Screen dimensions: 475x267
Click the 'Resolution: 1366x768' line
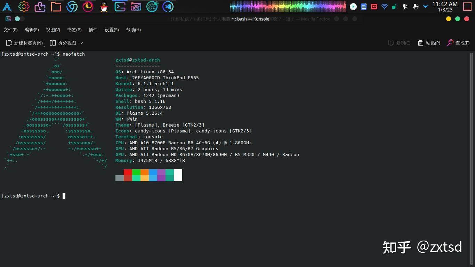pos(143,107)
